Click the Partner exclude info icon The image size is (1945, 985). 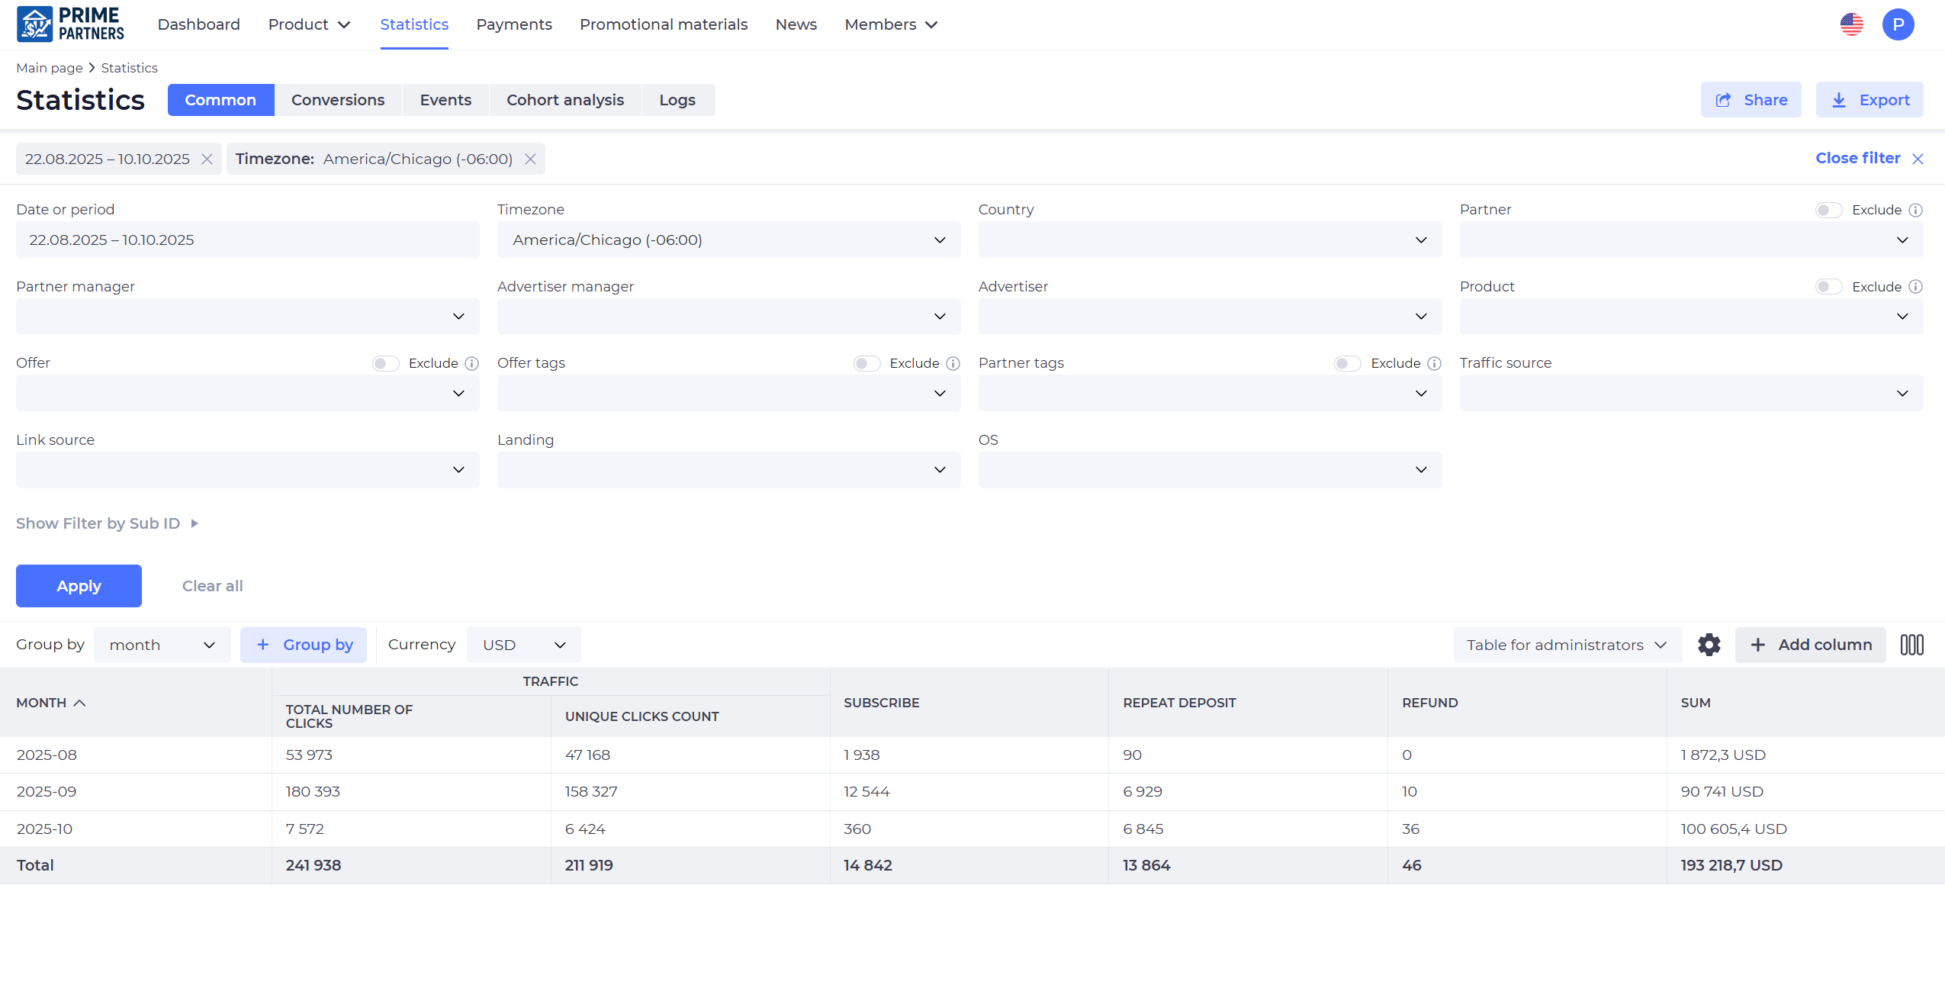point(1915,210)
